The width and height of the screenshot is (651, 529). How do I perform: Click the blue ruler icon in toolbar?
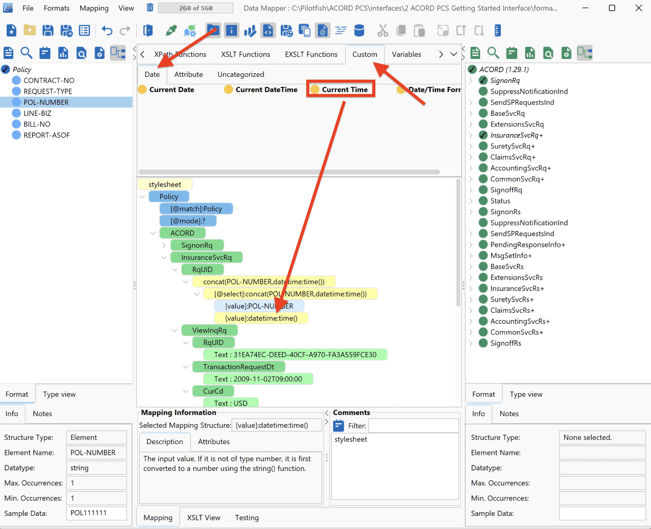coord(497,31)
